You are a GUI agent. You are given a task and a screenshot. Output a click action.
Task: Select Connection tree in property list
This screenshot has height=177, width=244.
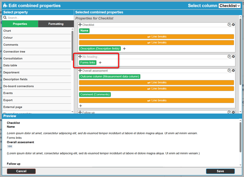tap(14, 52)
